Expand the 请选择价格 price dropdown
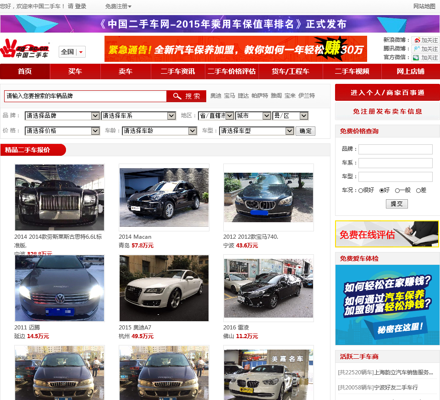The height and width of the screenshot is (400, 440). [x=62, y=131]
